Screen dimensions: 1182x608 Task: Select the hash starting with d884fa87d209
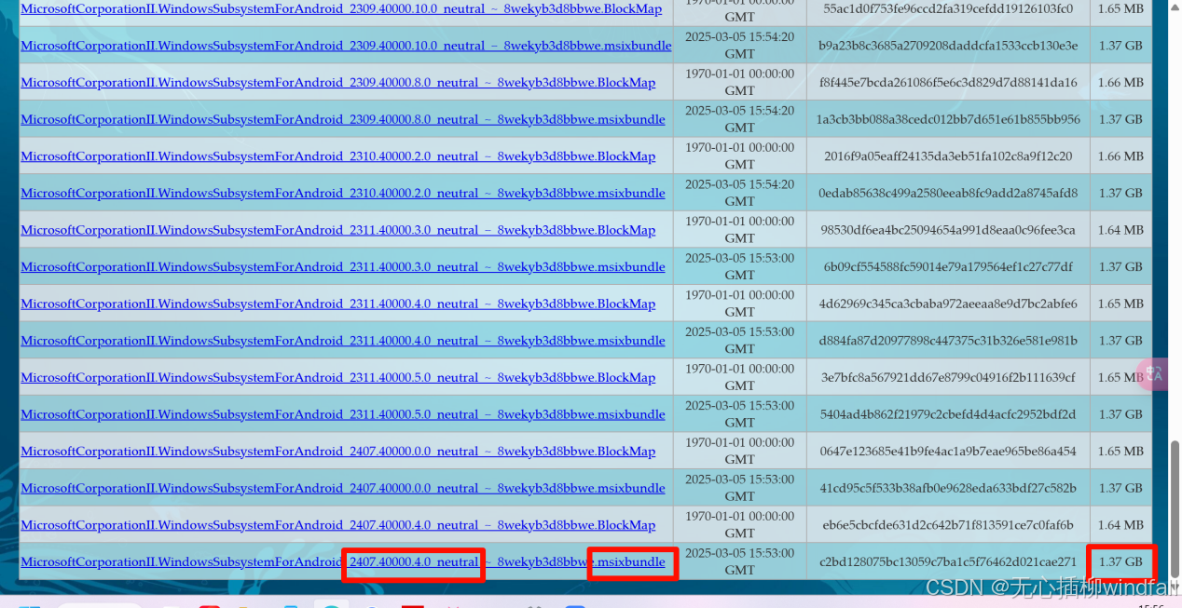(948, 341)
